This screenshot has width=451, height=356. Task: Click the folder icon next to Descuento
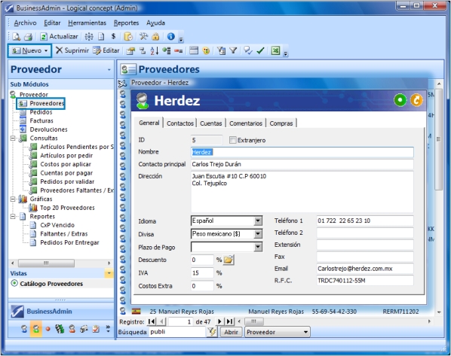[229, 260]
